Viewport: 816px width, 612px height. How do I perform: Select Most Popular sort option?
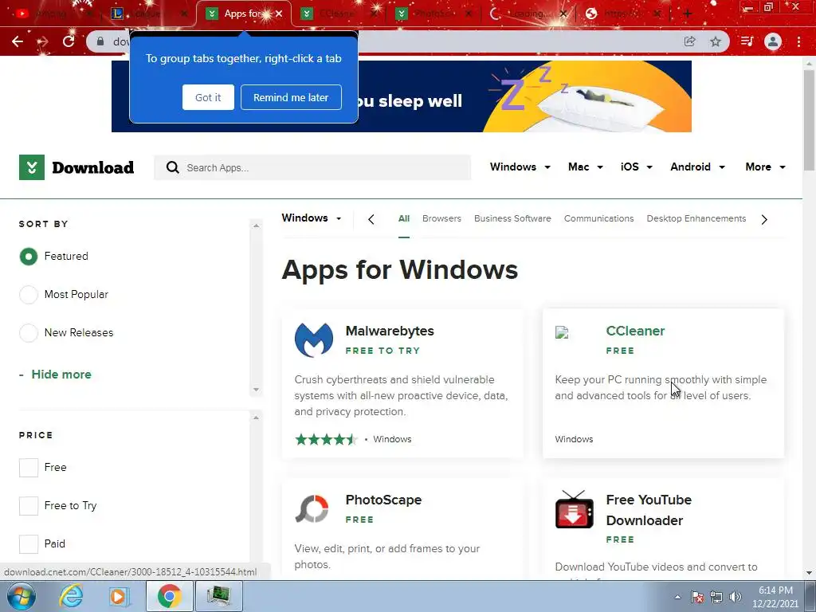29,295
